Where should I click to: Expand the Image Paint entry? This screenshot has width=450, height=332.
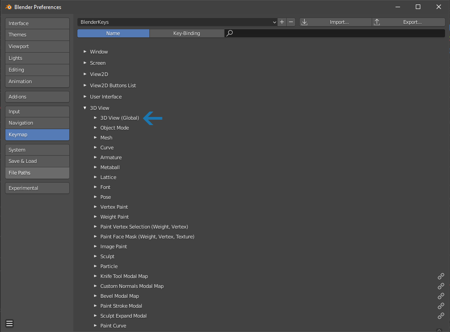(x=95, y=247)
